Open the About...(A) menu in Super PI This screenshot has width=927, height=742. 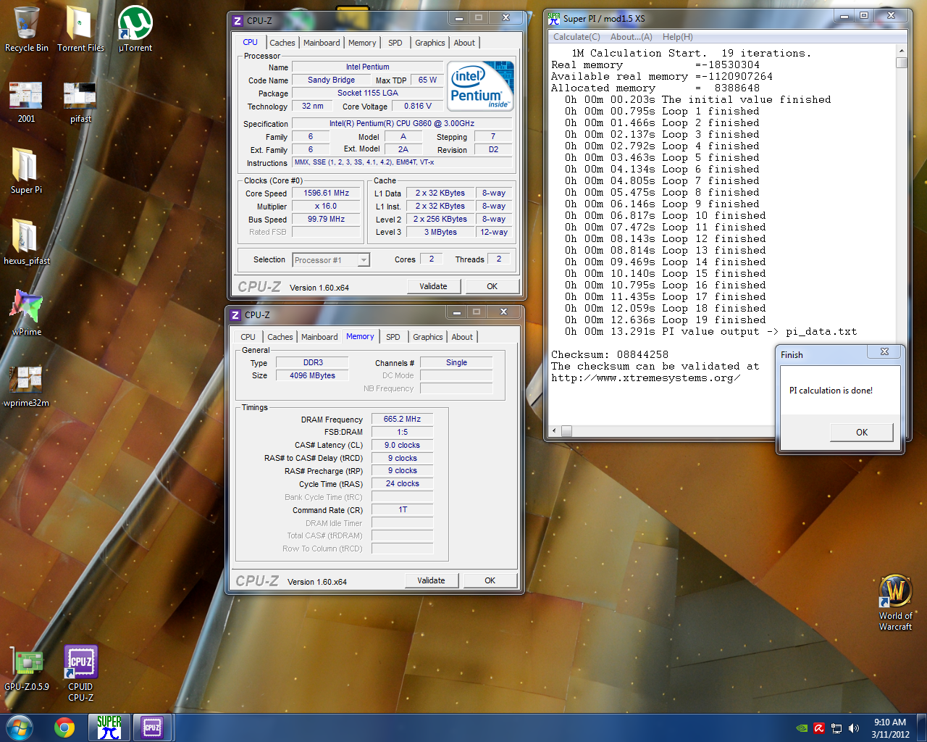click(631, 37)
